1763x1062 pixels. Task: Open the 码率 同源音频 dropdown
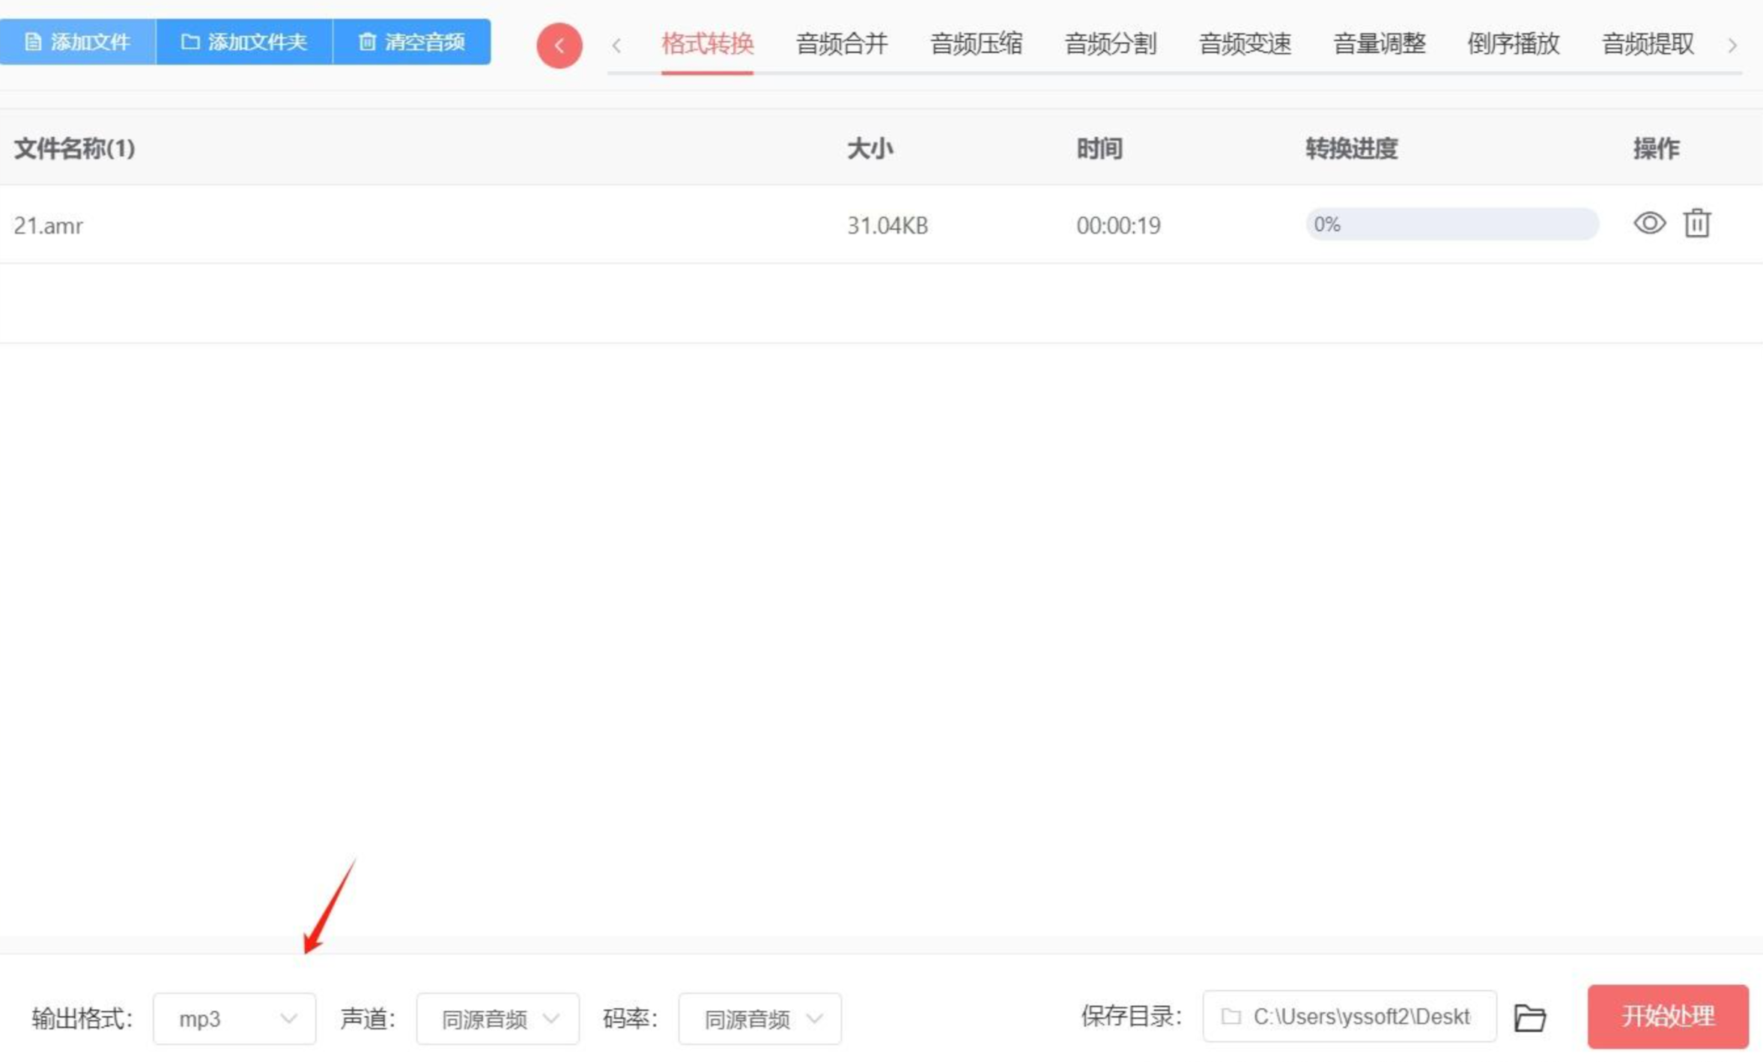pyautogui.click(x=759, y=1019)
